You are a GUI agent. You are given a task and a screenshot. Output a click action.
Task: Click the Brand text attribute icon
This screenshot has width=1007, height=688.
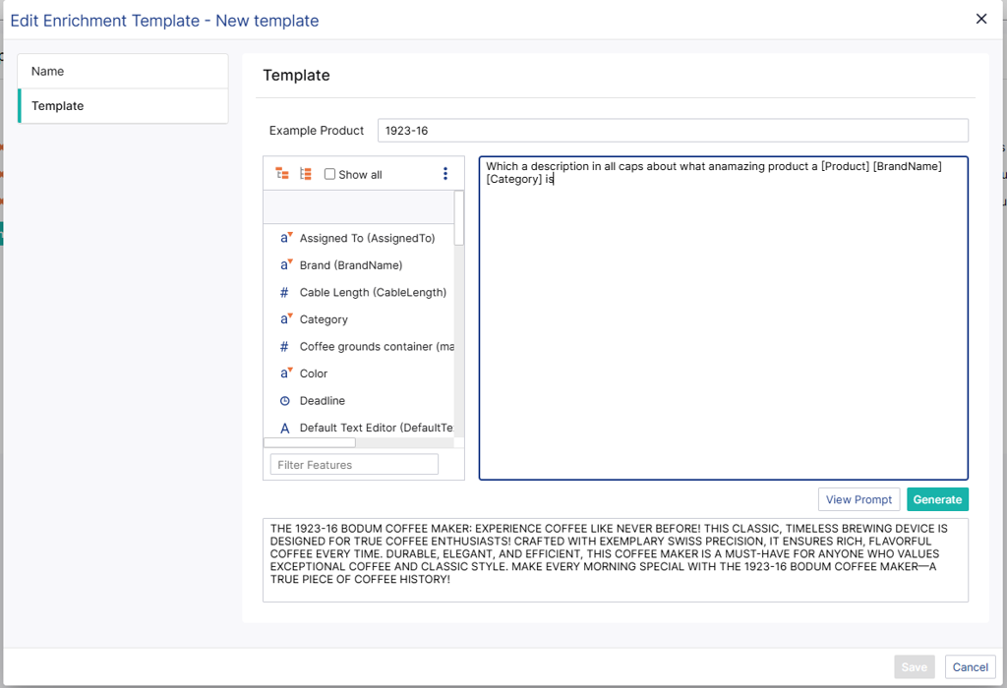[286, 264]
